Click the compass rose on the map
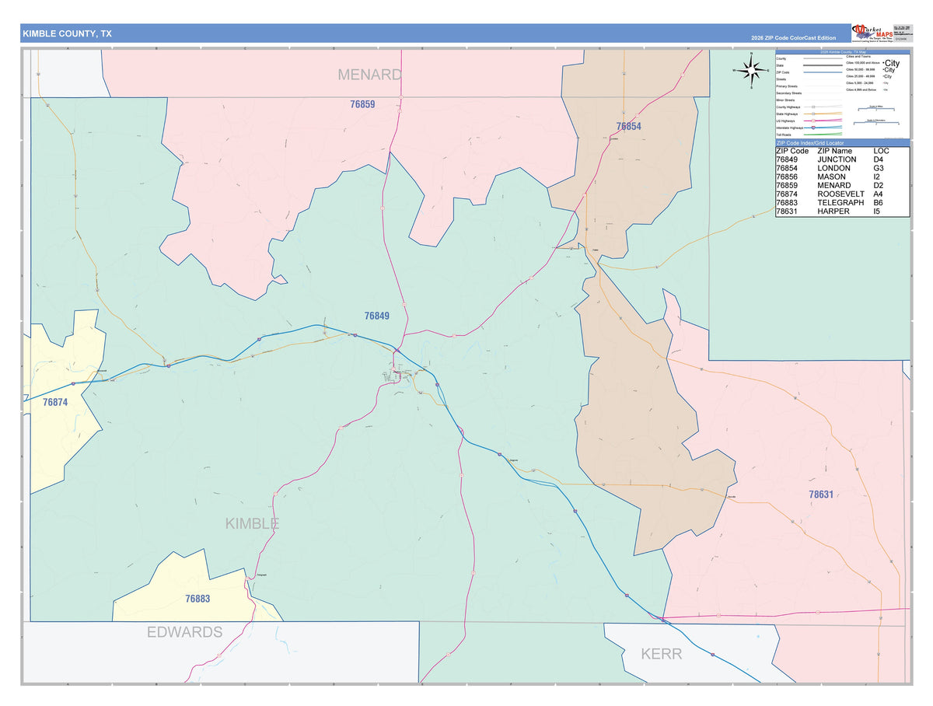This screenshot has height=706, width=933. [x=750, y=70]
